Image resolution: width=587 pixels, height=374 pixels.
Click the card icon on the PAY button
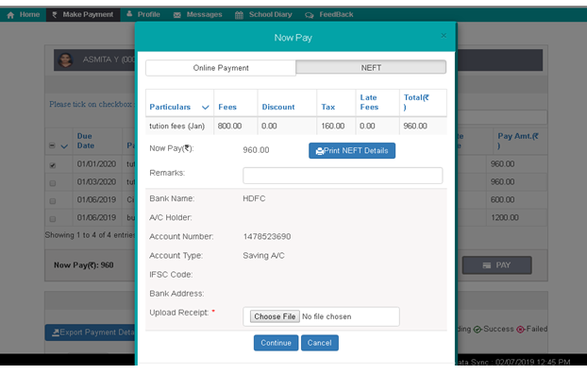click(487, 265)
